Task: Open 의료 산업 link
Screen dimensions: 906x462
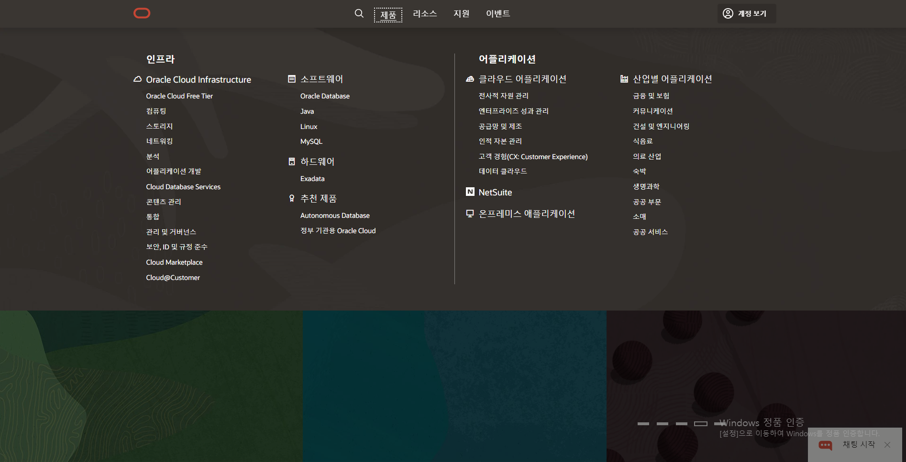Action: tap(647, 156)
